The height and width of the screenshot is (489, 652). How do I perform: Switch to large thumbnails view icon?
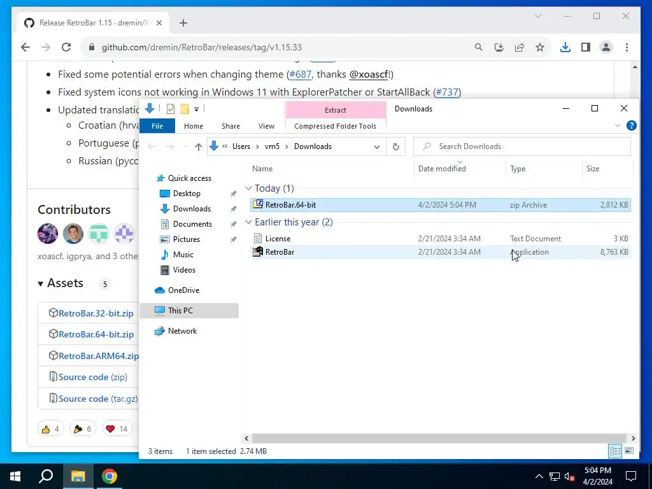629,451
